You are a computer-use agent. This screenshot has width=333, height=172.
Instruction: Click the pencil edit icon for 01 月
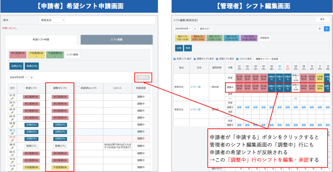pos(13,98)
